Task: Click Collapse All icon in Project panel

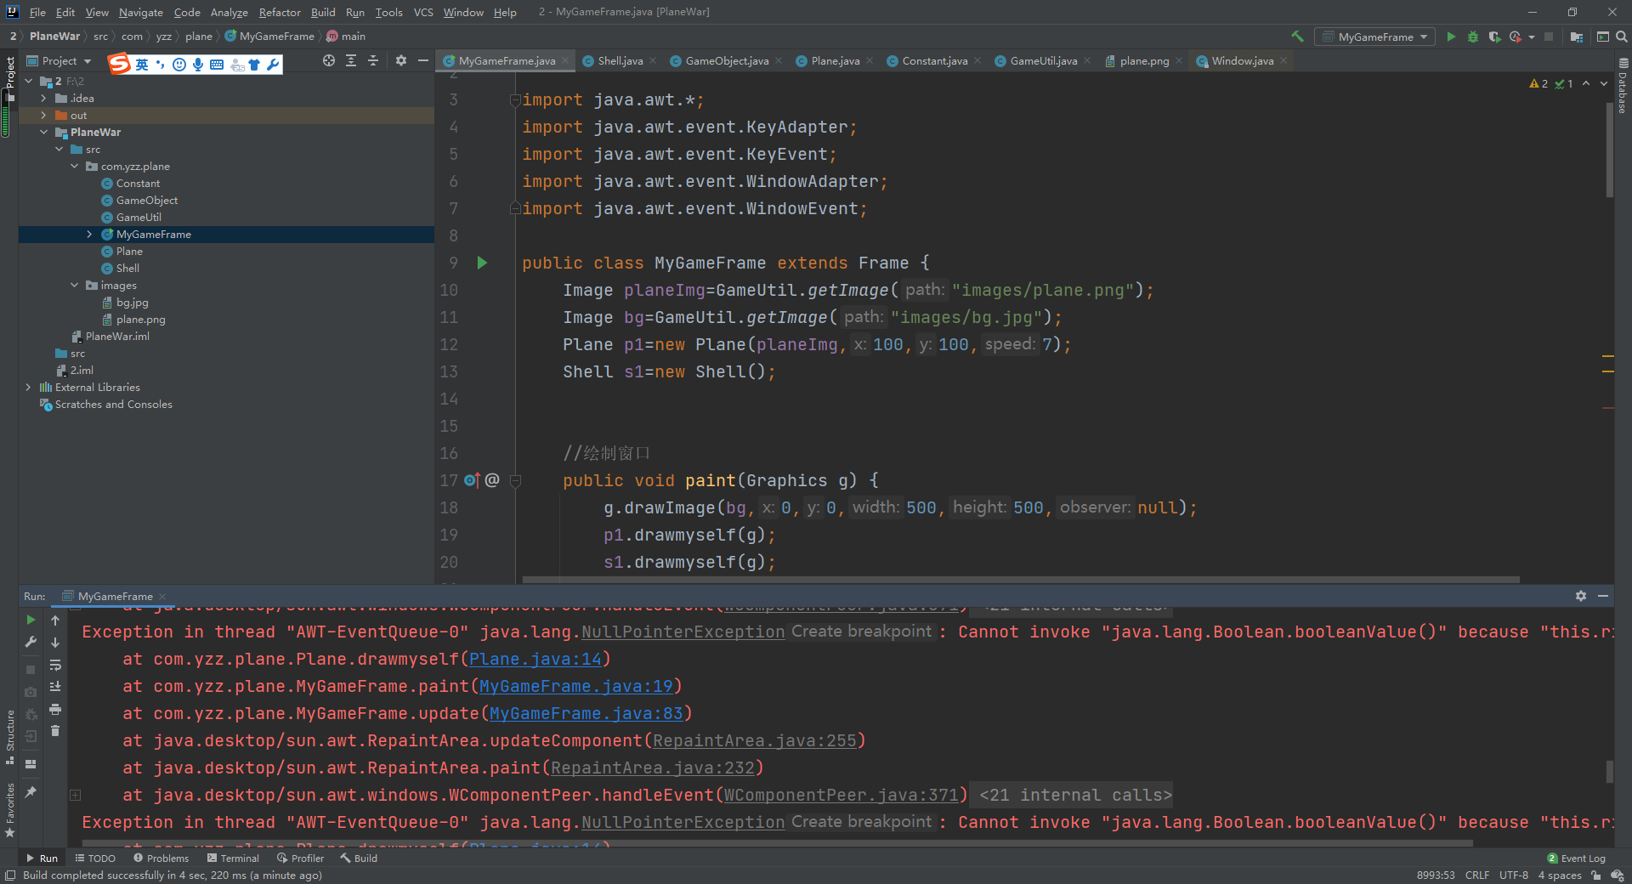Action: pyautogui.click(x=373, y=60)
